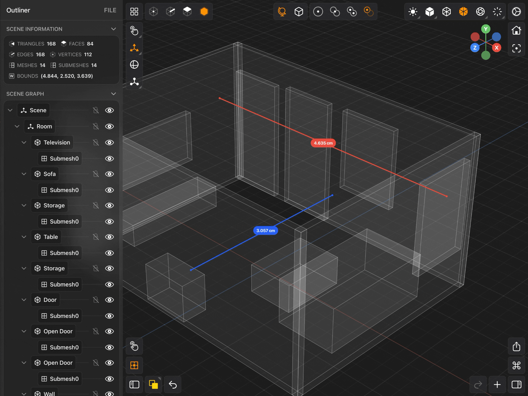Viewport: 528px width, 396px height.
Task: Click the red X axis gizmo handle
Action: 497,48
